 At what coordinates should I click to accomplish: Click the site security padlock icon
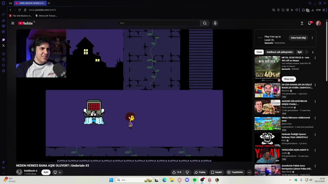pos(25,10)
